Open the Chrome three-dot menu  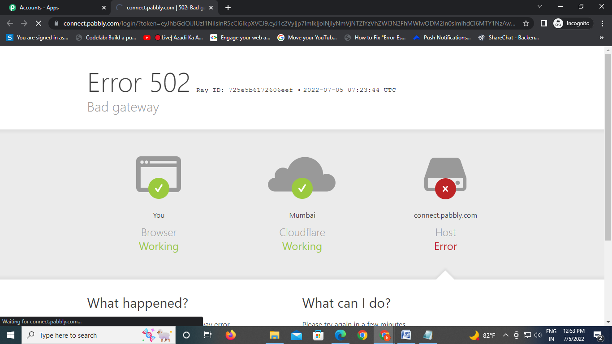click(x=602, y=23)
